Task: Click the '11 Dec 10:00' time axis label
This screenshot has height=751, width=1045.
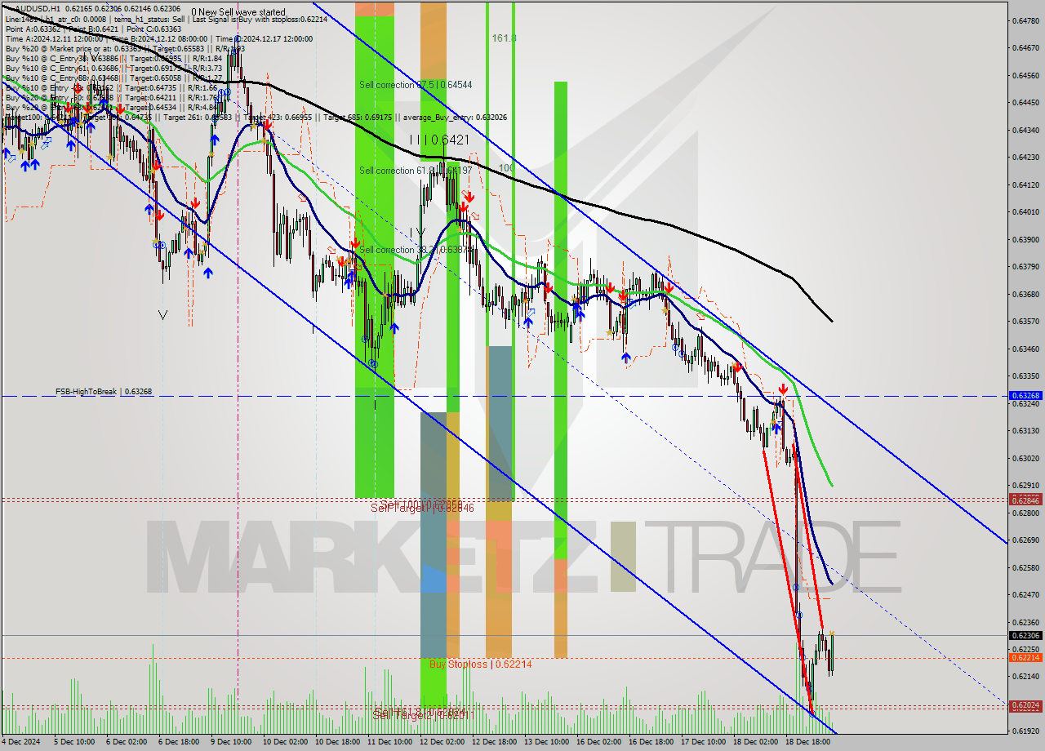Action: [389, 742]
